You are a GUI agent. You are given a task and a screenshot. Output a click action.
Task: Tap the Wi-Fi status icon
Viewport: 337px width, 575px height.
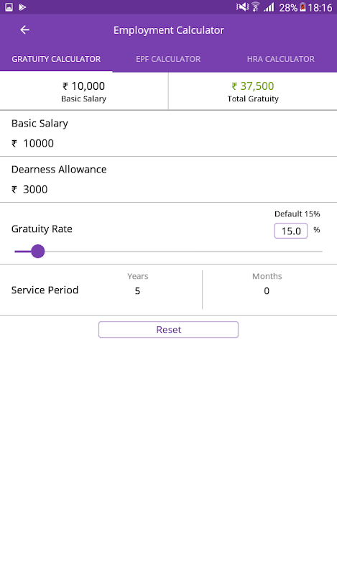pos(256,6)
